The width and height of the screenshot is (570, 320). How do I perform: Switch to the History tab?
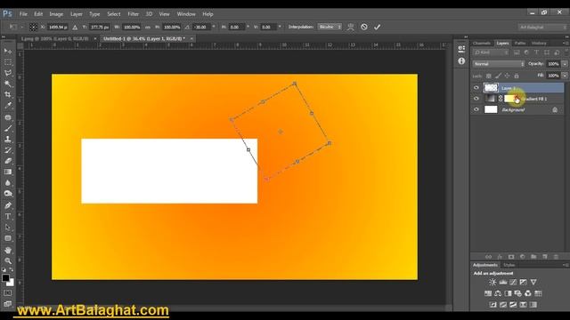[x=539, y=44]
